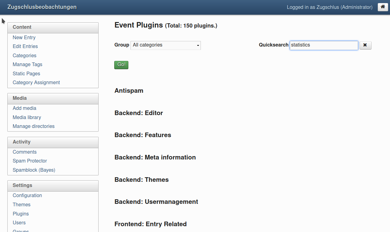390x232 pixels.
Task: Open Users management page
Action: tap(19, 223)
